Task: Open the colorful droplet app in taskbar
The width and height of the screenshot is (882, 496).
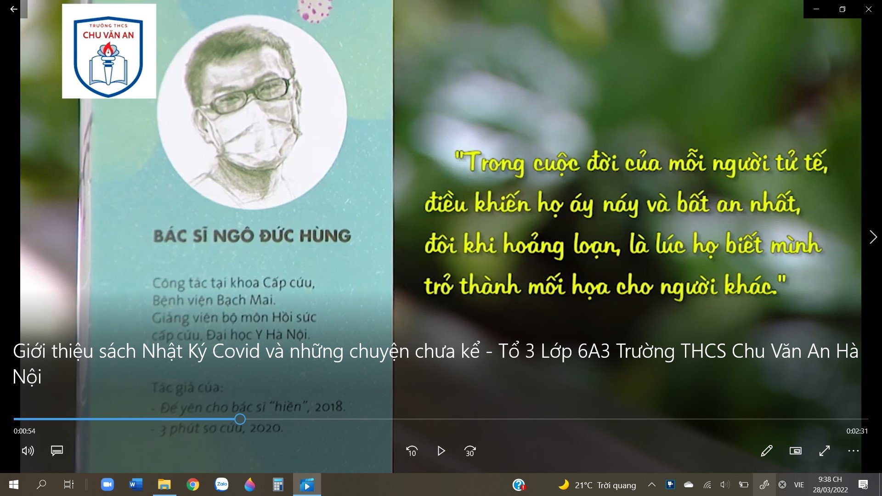Action: click(x=250, y=485)
